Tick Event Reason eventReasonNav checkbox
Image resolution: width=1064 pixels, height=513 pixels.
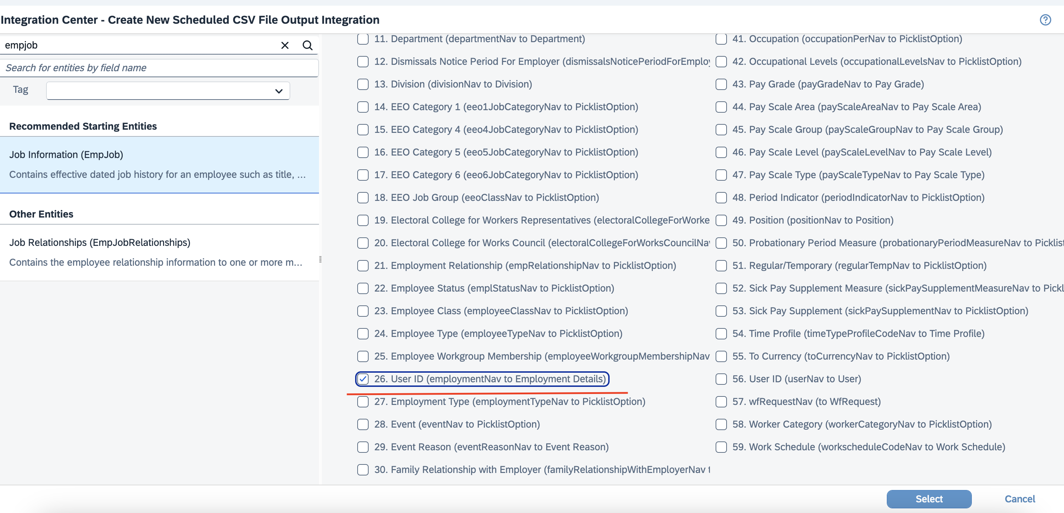[363, 447]
